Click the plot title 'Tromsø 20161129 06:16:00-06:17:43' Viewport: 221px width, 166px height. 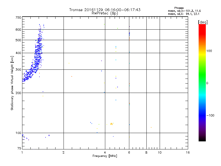point(105,10)
